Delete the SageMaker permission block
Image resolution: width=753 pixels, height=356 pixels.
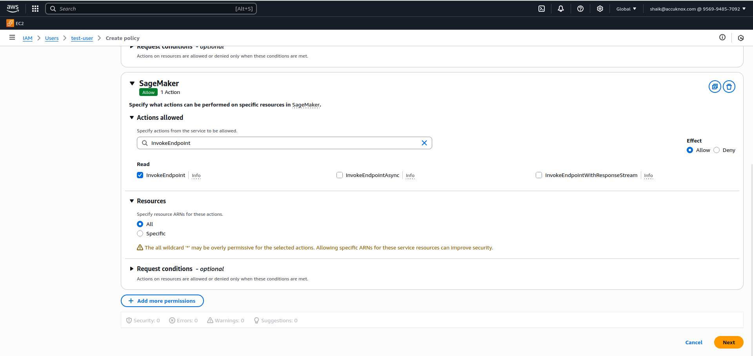(x=729, y=87)
